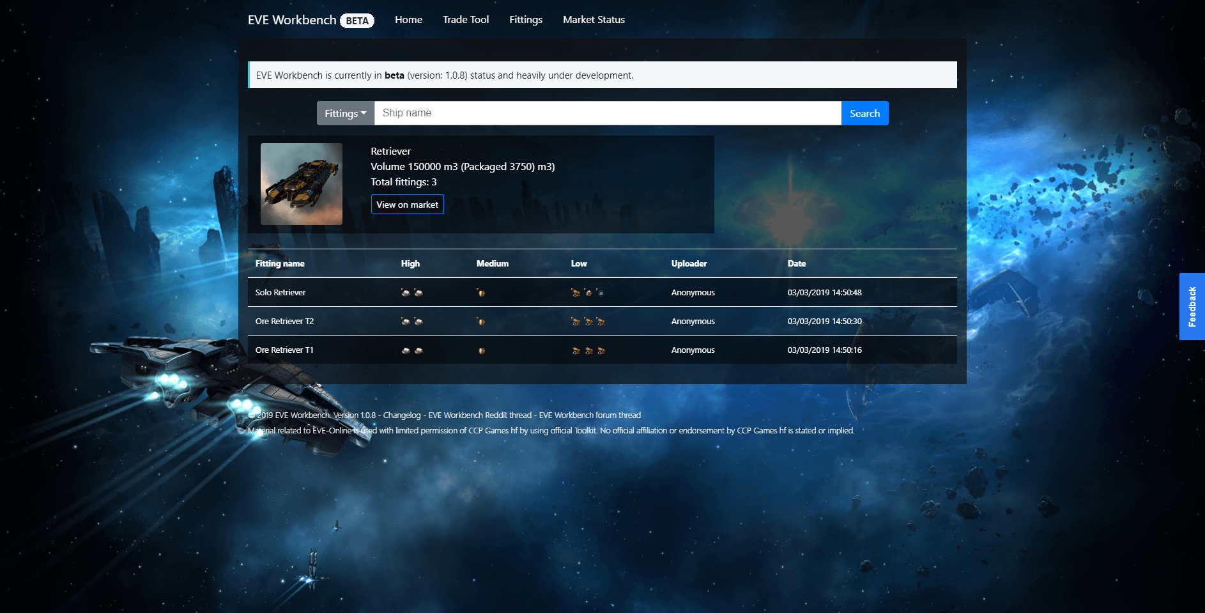
Task: Click second high-slot module icon in Ore Retriever T2 row
Action: [418, 322]
